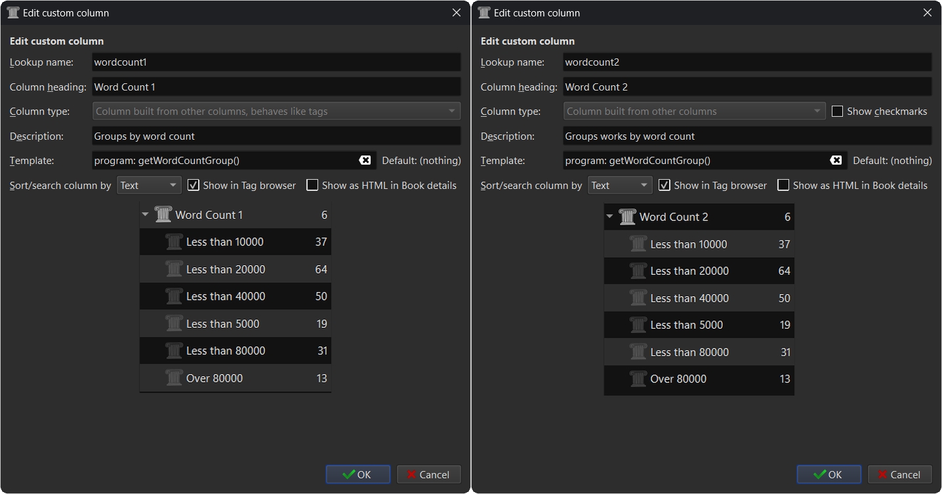Open Column type dropdown in wordcount2 dialog
Viewport: 942px width, 494px height.
pyautogui.click(x=694, y=112)
